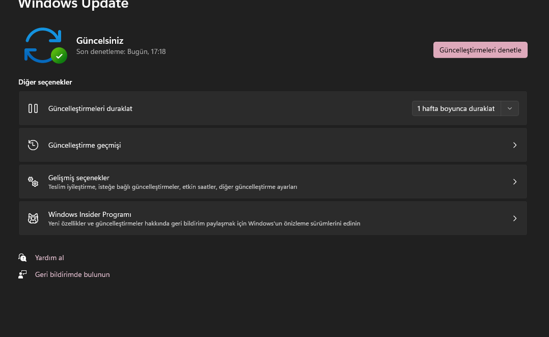Click the gears icon for Gelişmiş seçenekler
This screenshot has width=549, height=337.
tap(33, 182)
